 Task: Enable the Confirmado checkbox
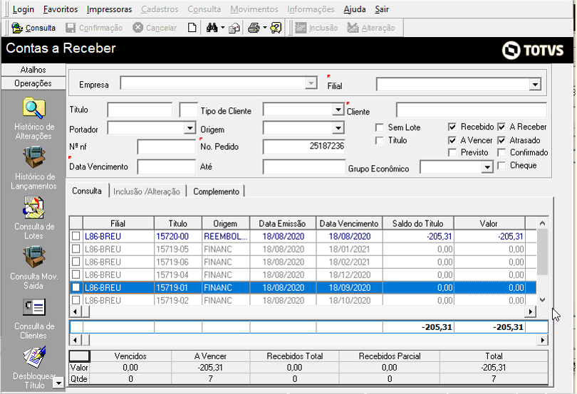click(x=501, y=152)
